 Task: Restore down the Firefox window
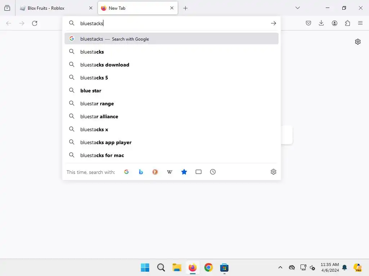coord(344,8)
